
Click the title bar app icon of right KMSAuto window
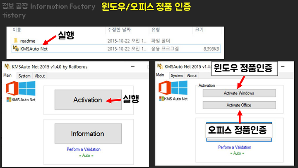click(x=160, y=66)
